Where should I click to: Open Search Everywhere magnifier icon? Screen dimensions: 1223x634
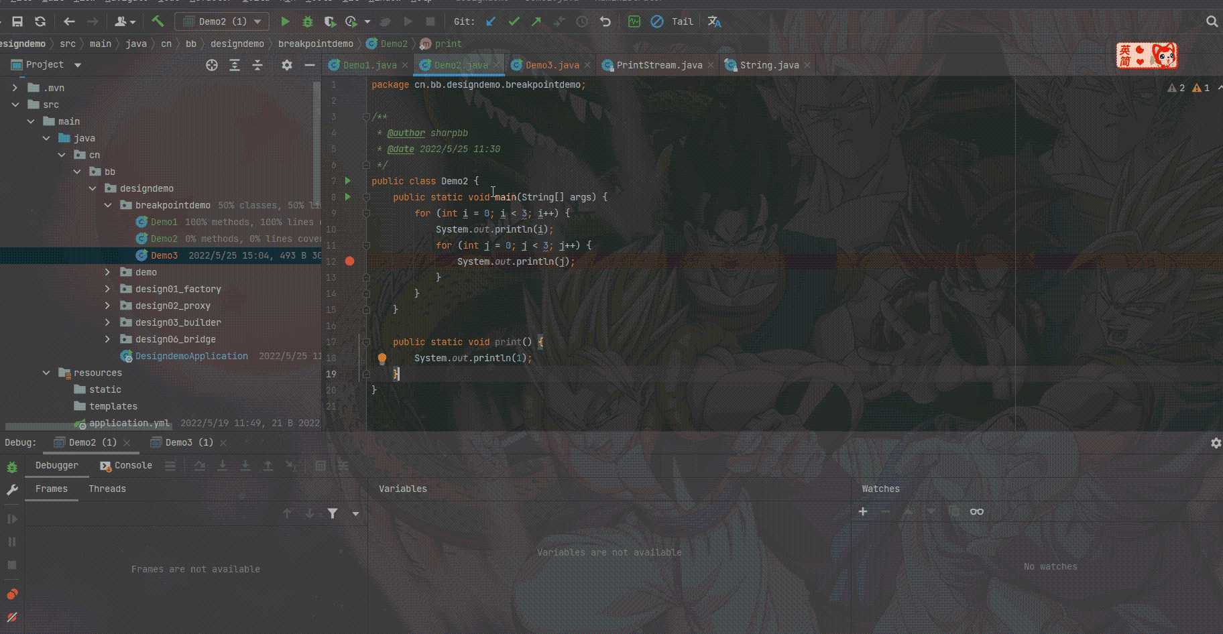[1212, 21]
